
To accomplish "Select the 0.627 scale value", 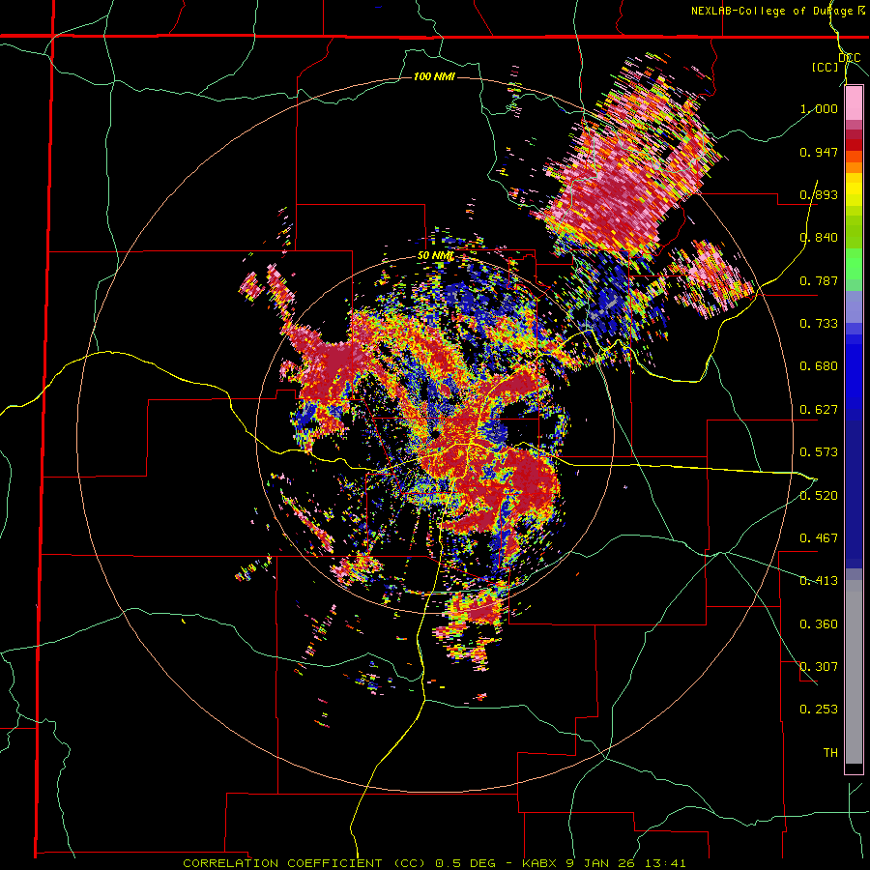I will click(x=819, y=410).
